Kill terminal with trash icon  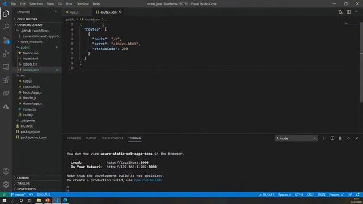[x=340, y=138]
